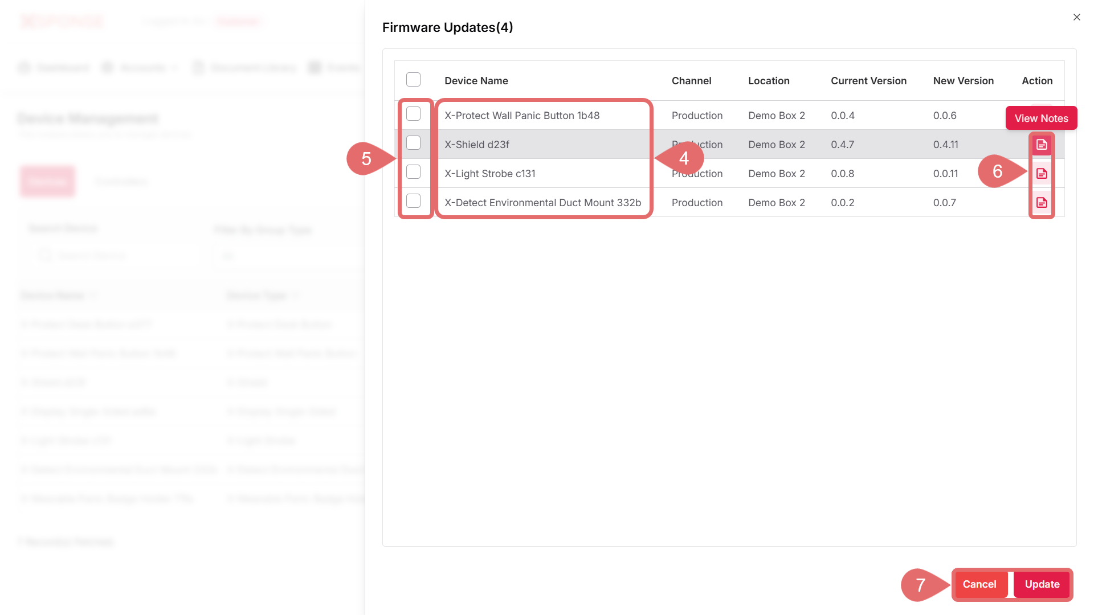Open notes icon for X-Detect Environmental Duct Mount
Image resolution: width=1094 pixels, height=615 pixels.
(x=1042, y=203)
